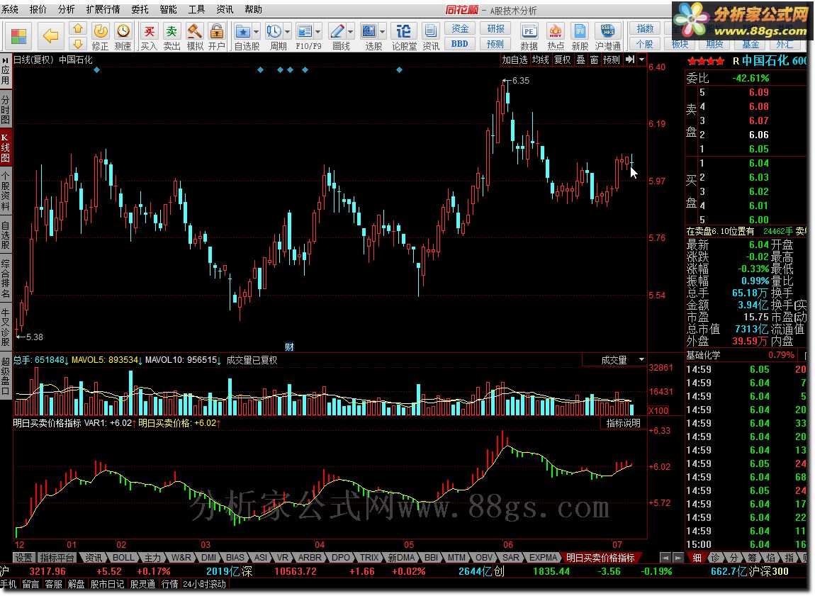Expand the 自选股 dropdown arrow

pos(256,32)
